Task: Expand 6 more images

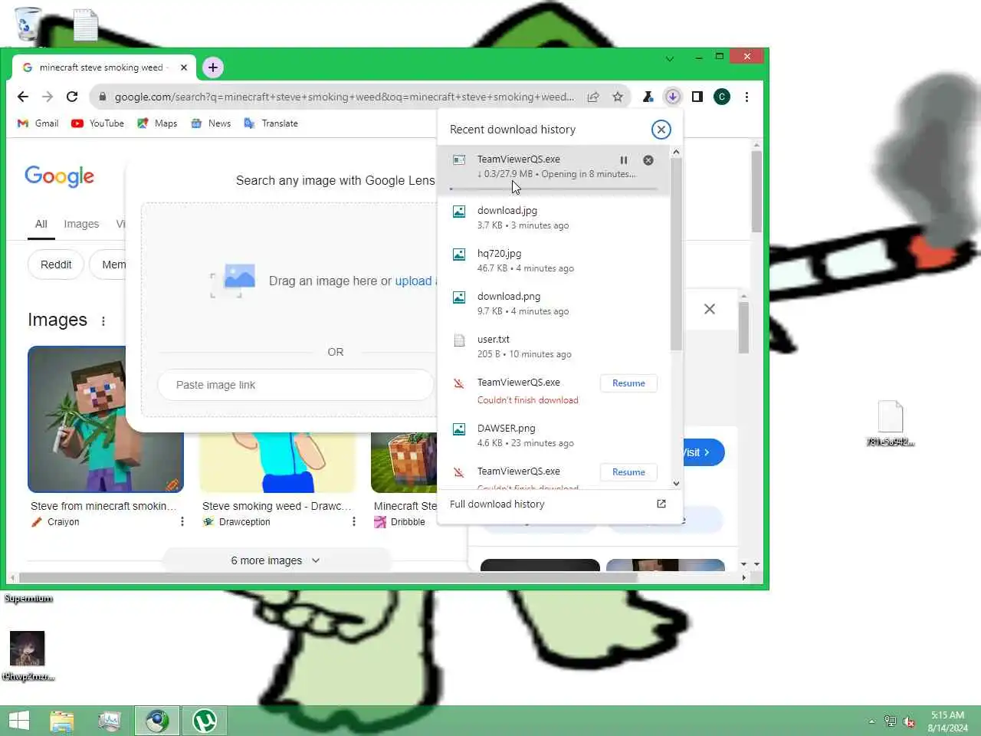Action: pyautogui.click(x=275, y=560)
